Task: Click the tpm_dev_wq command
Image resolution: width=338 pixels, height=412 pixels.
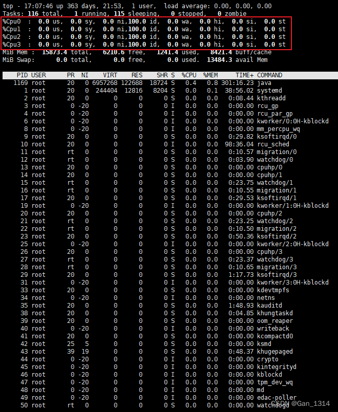Action: (274, 382)
